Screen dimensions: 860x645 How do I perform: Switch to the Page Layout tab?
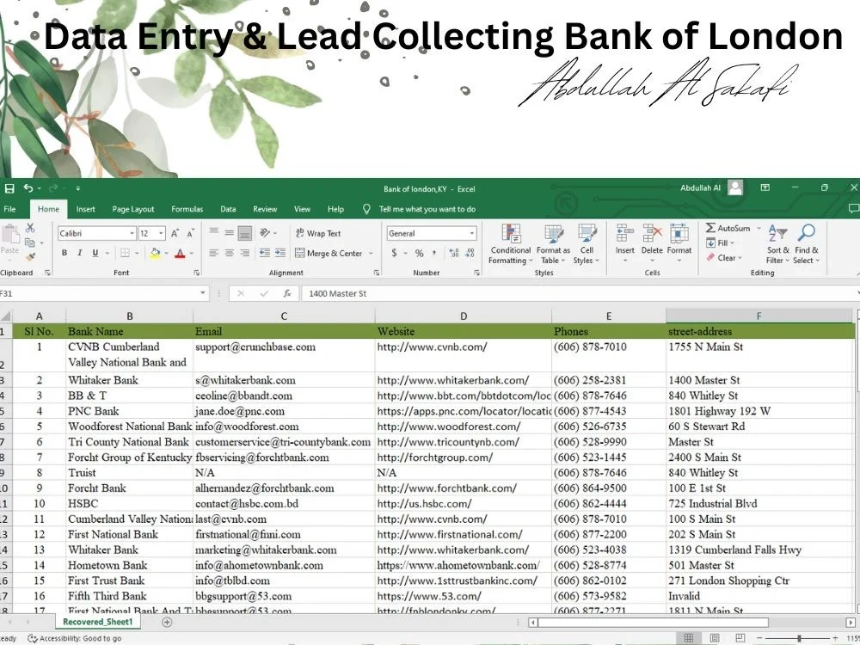[133, 209]
